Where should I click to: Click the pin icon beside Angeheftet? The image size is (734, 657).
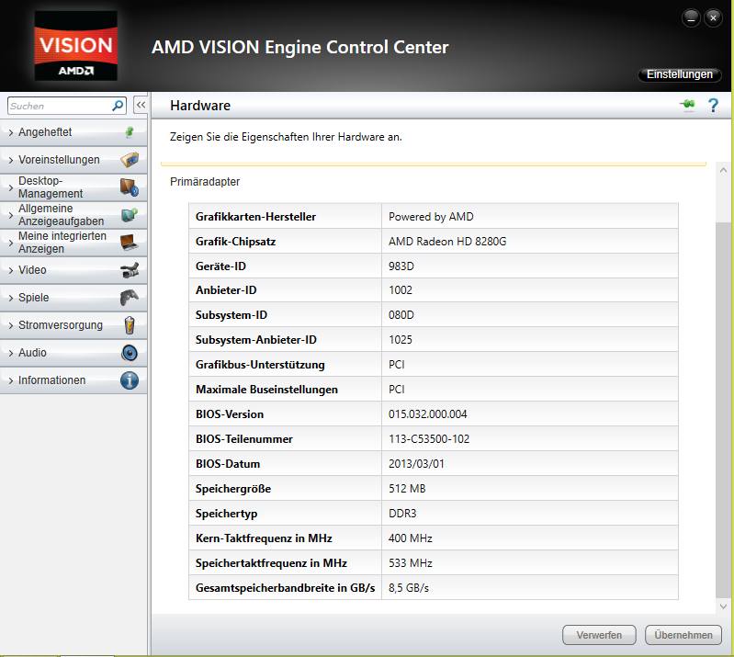(x=130, y=132)
